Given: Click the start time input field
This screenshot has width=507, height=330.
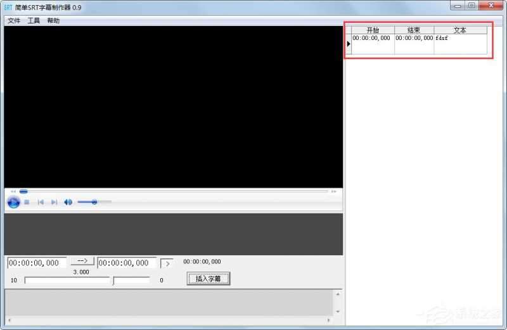Looking at the screenshot, I should pos(36,263).
